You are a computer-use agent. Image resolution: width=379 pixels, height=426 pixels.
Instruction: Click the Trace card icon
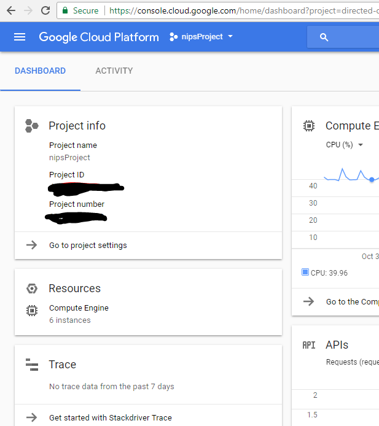pos(32,365)
